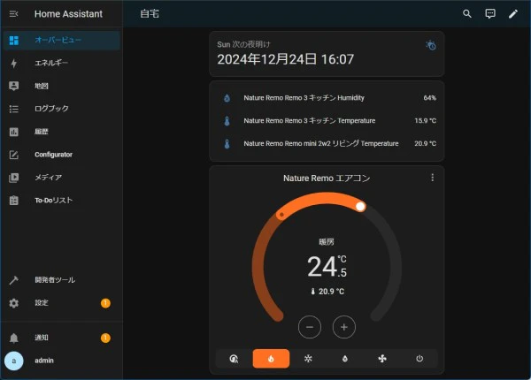The width and height of the screenshot is (531, 380).
Task: Open the search magnifier icon
Action: 467,13
